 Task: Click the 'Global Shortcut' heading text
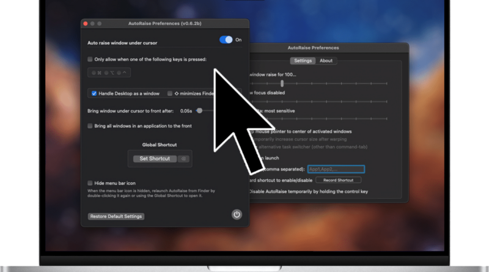(x=160, y=145)
